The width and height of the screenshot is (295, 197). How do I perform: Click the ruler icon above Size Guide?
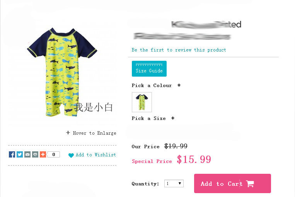coord(149,65)
